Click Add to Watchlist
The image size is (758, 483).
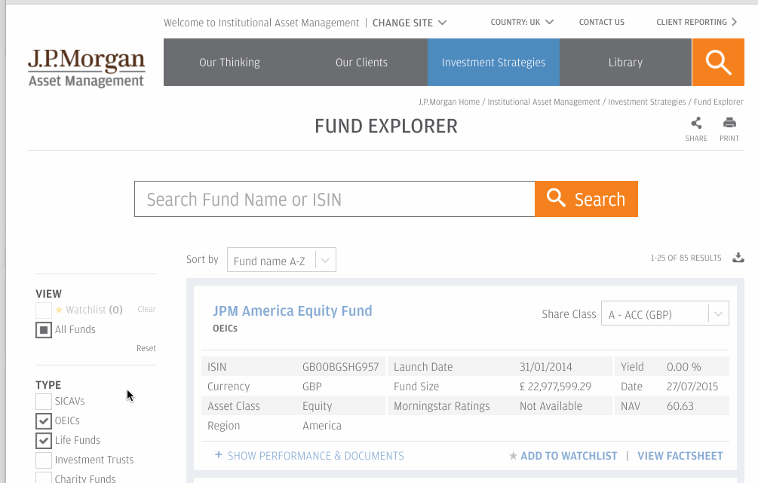[x=569, y=456]
